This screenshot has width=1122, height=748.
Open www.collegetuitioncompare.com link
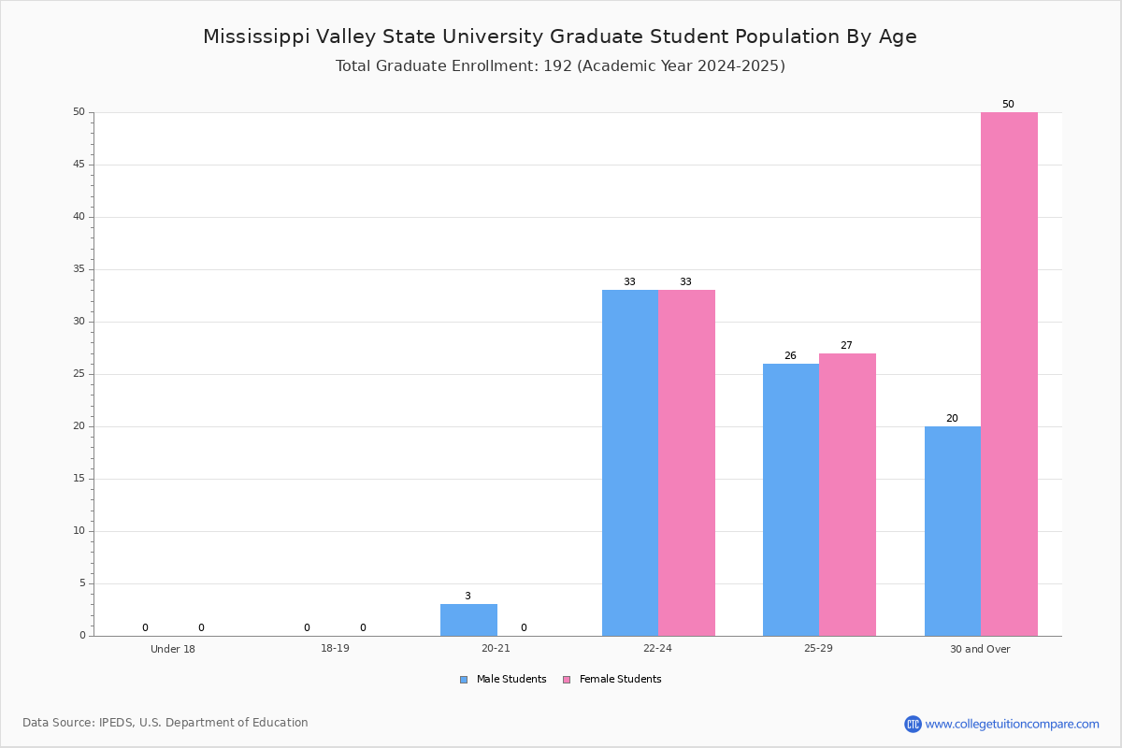pos(1013,724)
